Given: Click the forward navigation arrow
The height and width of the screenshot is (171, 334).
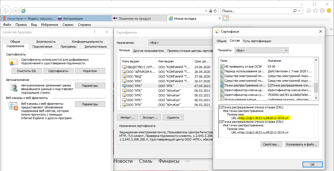Looking at the screenshot, I should click(16, 11).
